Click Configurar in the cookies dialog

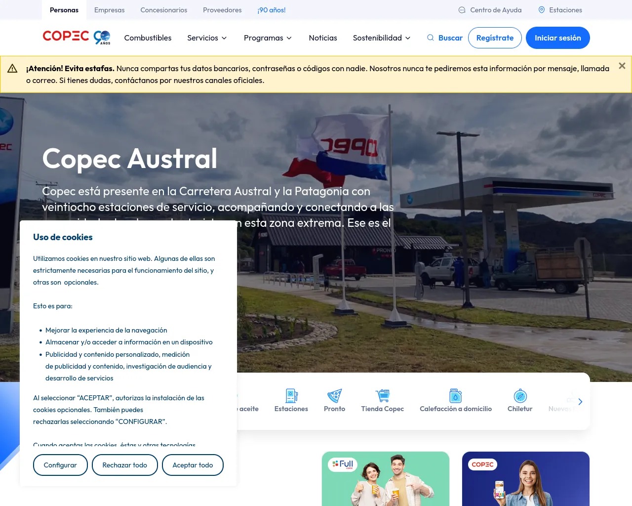[x=60, y=465]
